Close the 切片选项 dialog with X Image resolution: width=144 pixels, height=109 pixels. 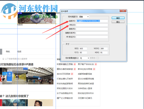tap(123, 11)
